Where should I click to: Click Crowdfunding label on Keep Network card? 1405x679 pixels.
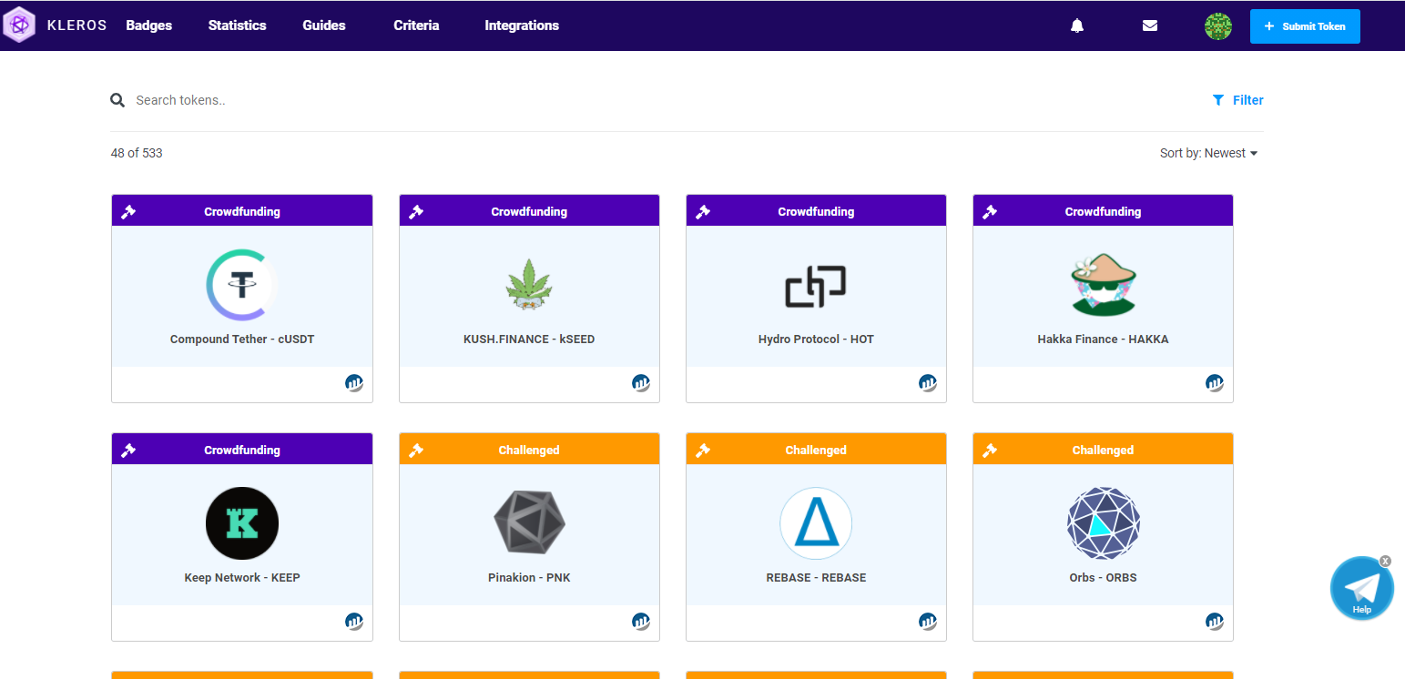(x=242, y=450)
